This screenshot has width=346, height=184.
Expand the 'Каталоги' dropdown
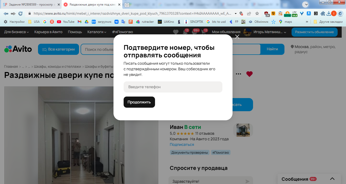(97, 32)
